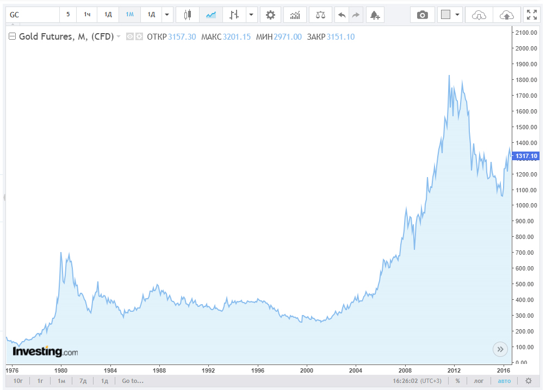Undo the last chart action

click(342, 15)
